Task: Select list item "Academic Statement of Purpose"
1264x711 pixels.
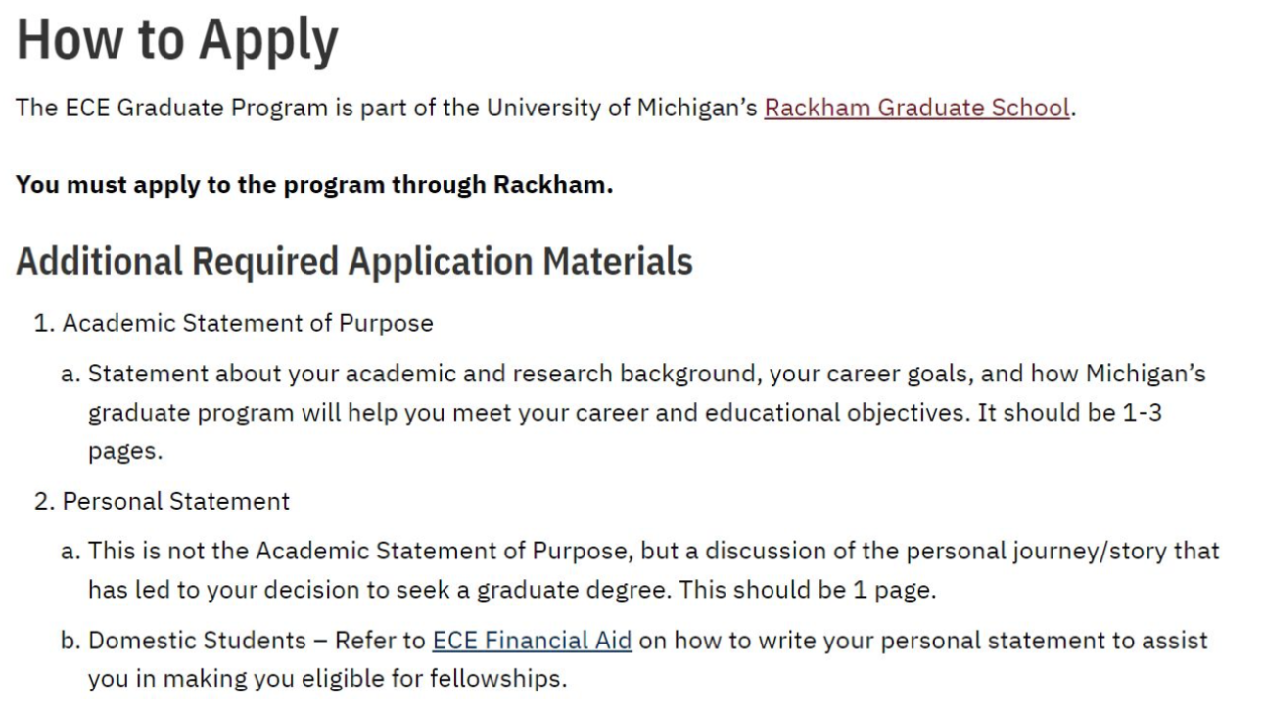Action: 248,323
